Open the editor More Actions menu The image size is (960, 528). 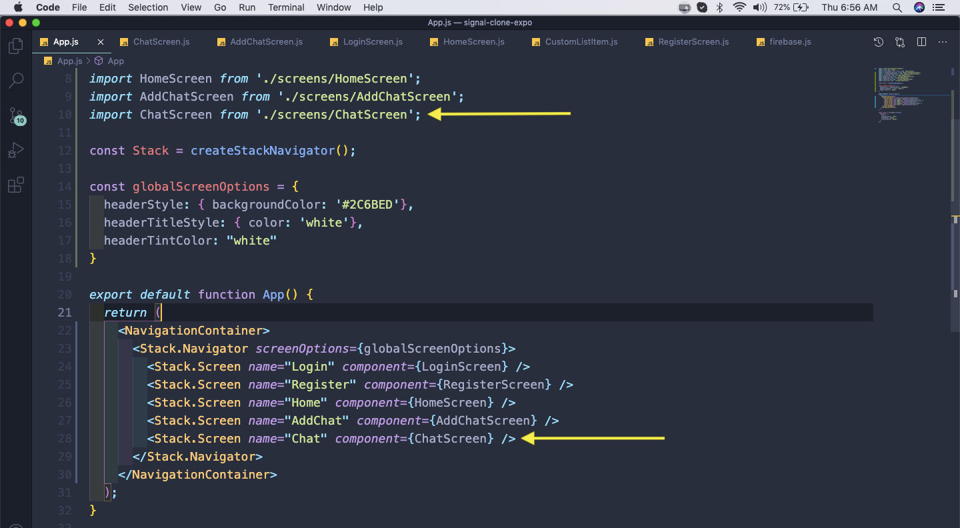click(x=943, y=42)
